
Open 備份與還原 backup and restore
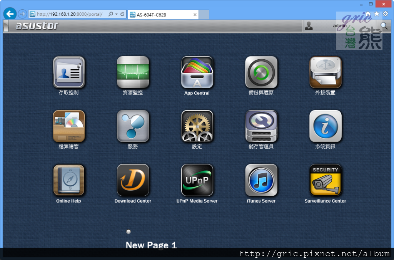(261, 72)
